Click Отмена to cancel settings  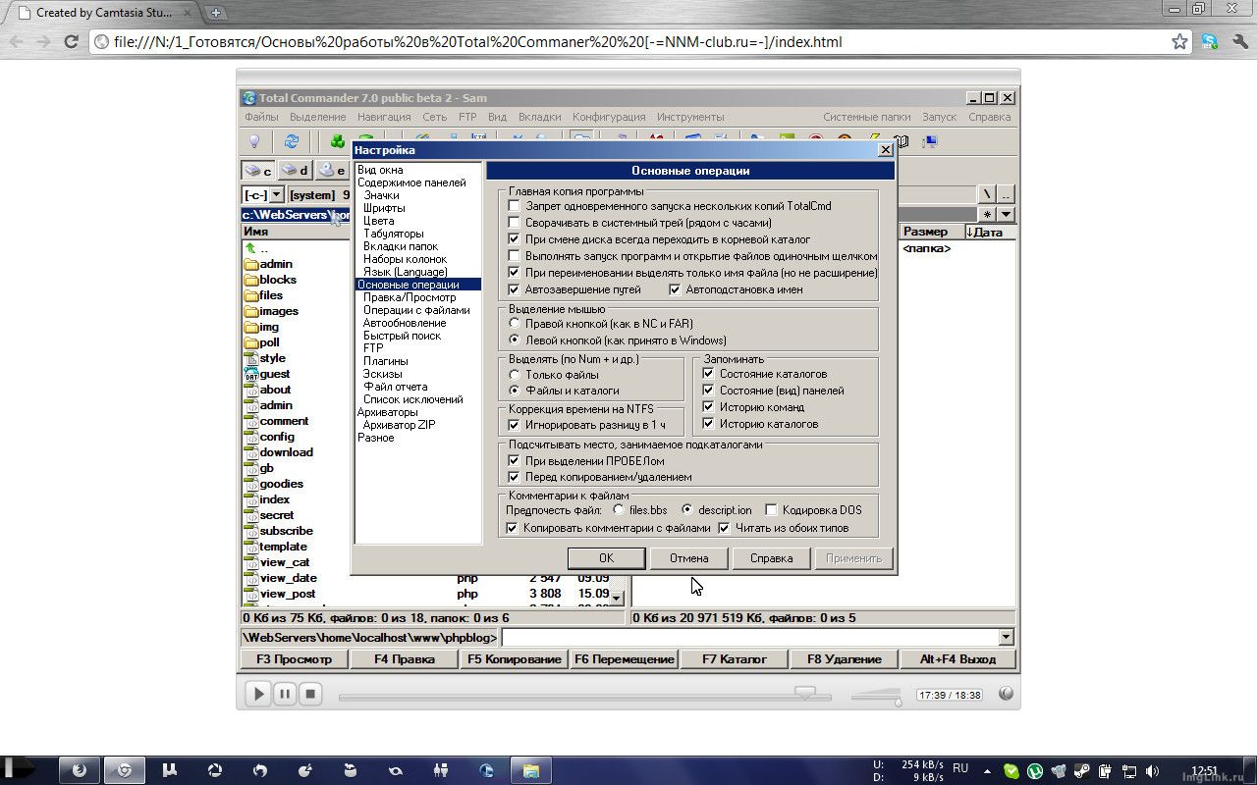[688, 558]
